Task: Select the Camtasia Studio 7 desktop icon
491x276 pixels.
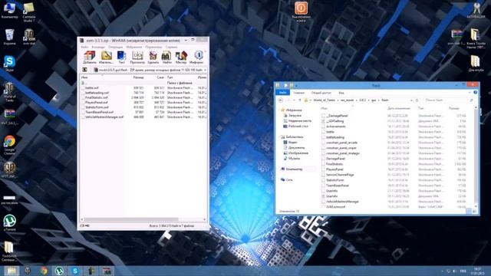Action: 29,12
